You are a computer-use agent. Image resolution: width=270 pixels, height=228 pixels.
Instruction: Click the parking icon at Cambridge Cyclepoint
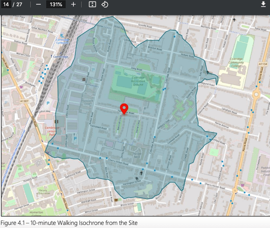tap(61, 35)
